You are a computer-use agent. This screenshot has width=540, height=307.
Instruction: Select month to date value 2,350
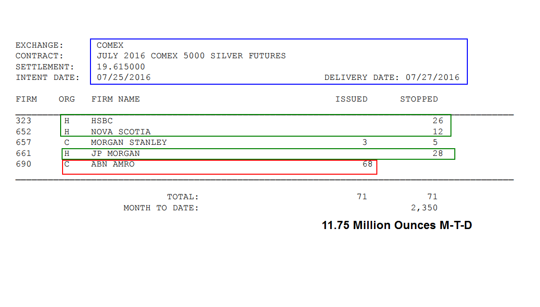tap(424, 208)
